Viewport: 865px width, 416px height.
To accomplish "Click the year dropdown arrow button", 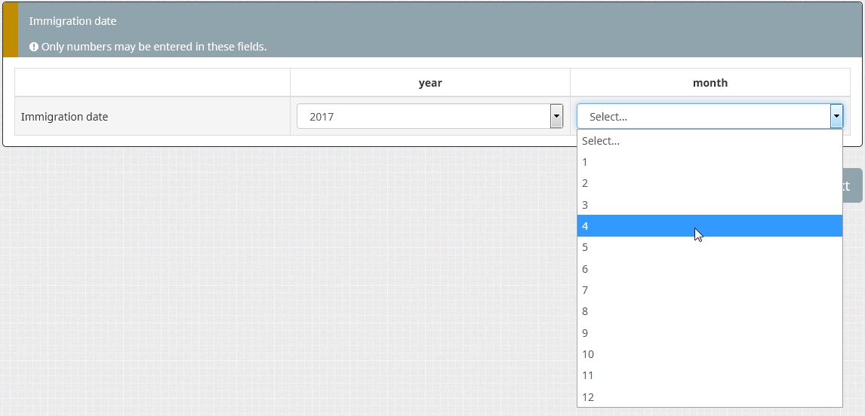I will tap(556, 117).
